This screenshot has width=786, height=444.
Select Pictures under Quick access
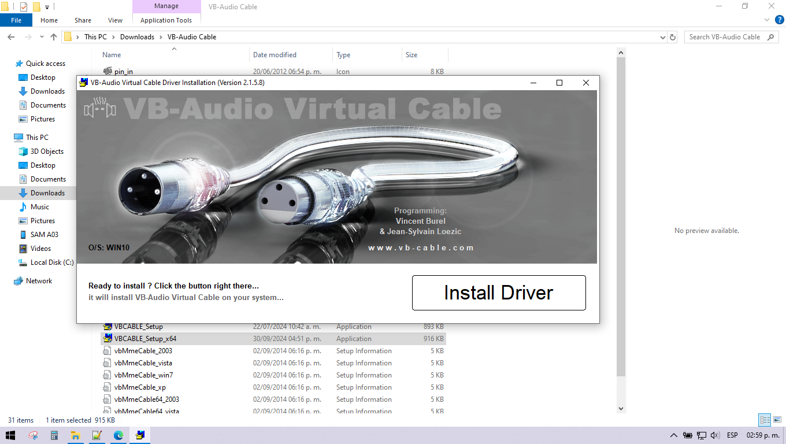43,119
